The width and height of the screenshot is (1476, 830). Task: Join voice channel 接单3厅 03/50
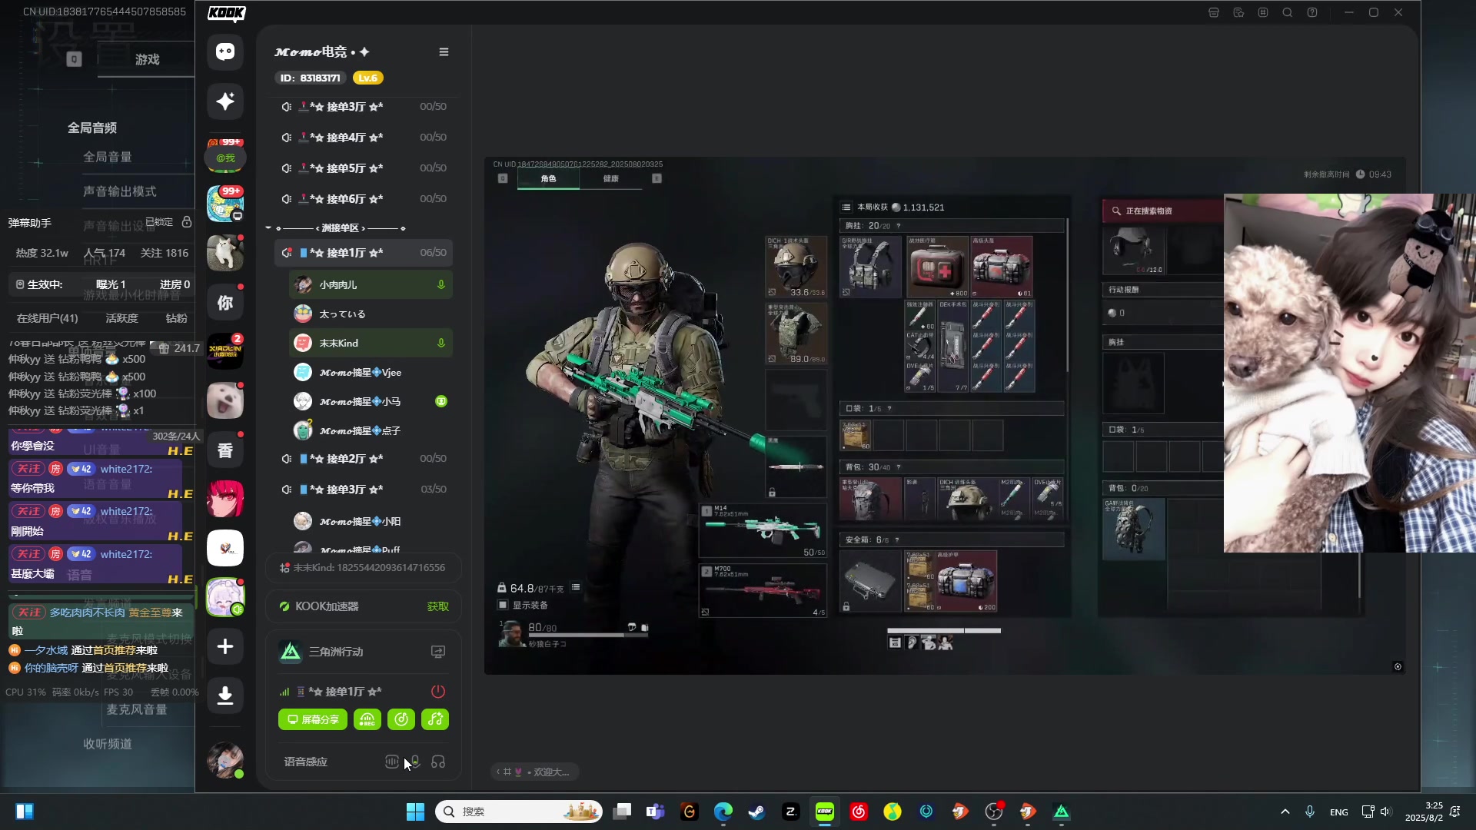click(363, 490)
